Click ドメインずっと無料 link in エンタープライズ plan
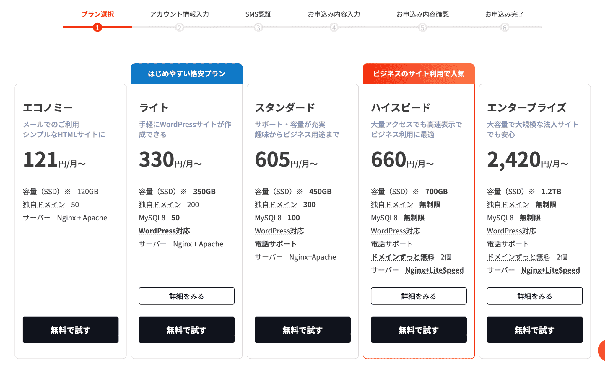Image resolution: width=605 pixels, height=366 pixels. pos(518,257)
